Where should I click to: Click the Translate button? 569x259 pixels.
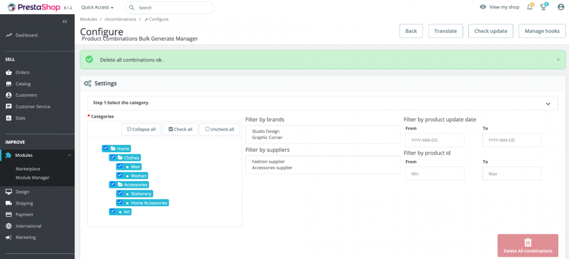tap(446, 31)
